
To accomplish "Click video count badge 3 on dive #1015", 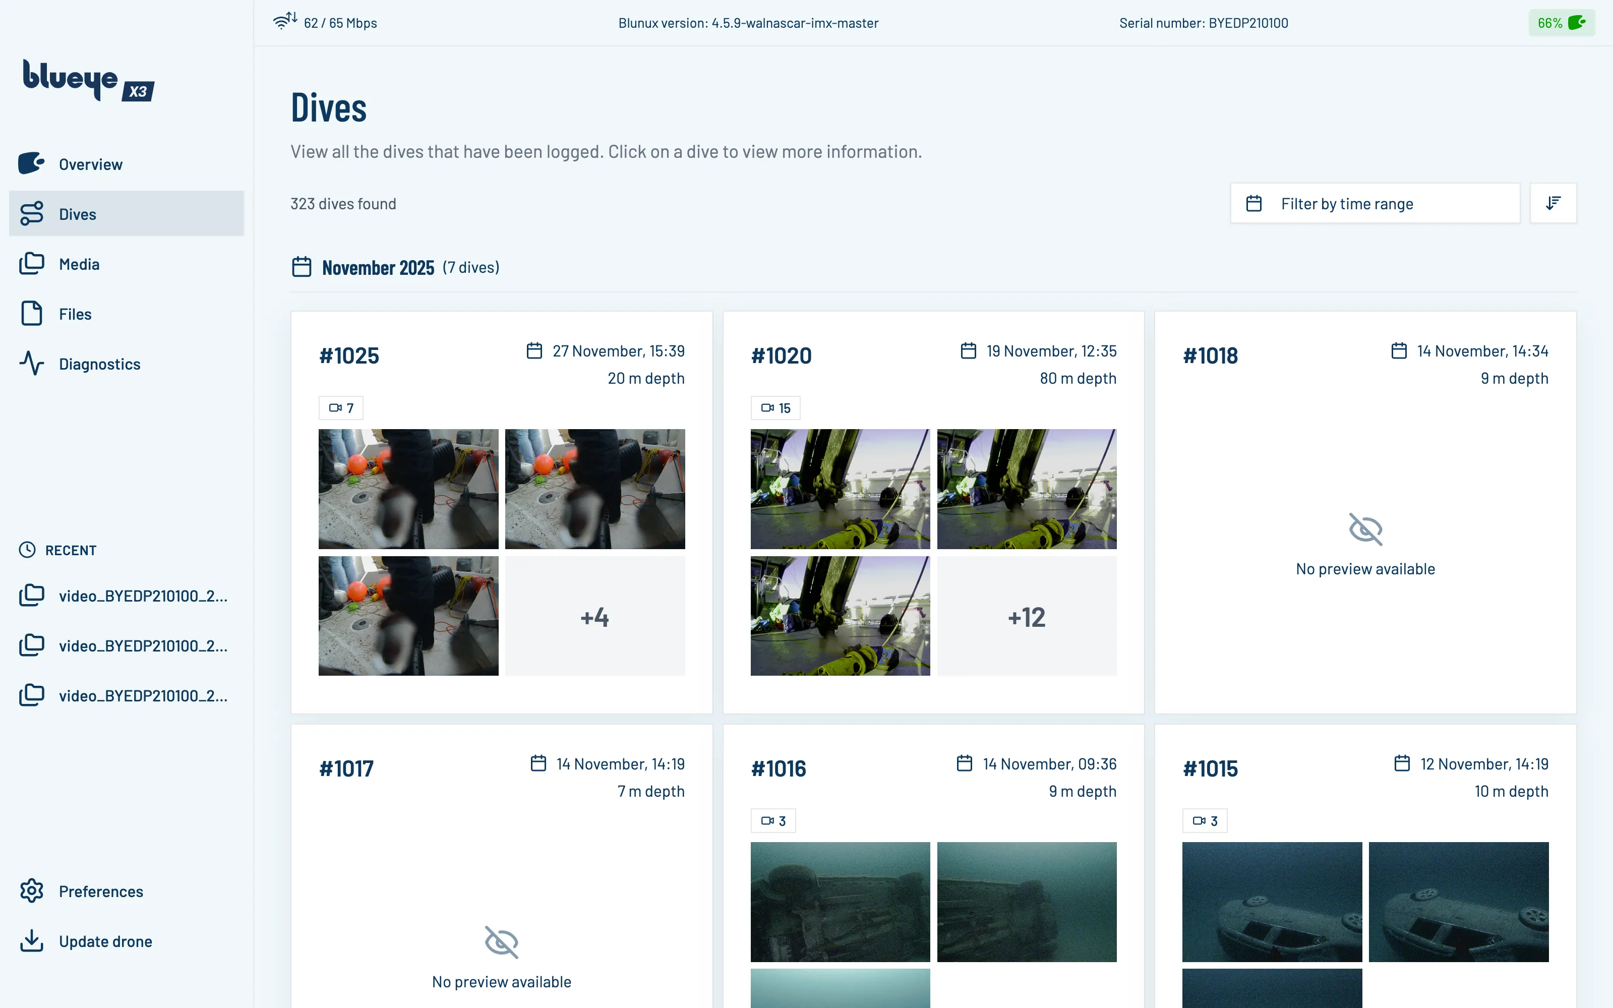I will (x=1205, y=820).
